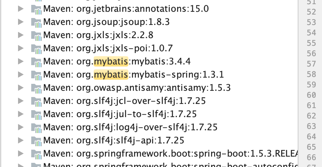Expand the org.jxls:jxls:2.2.8 library node
Image resolution: width=322 pixels, height=167 pixels.
tap(21, 35)
